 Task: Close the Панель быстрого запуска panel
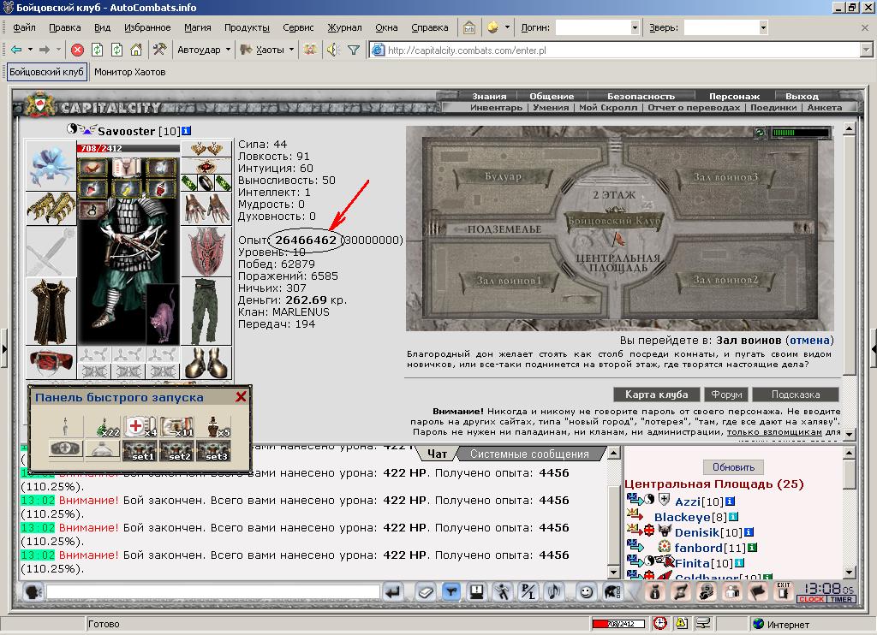click(x=241, y=397)
